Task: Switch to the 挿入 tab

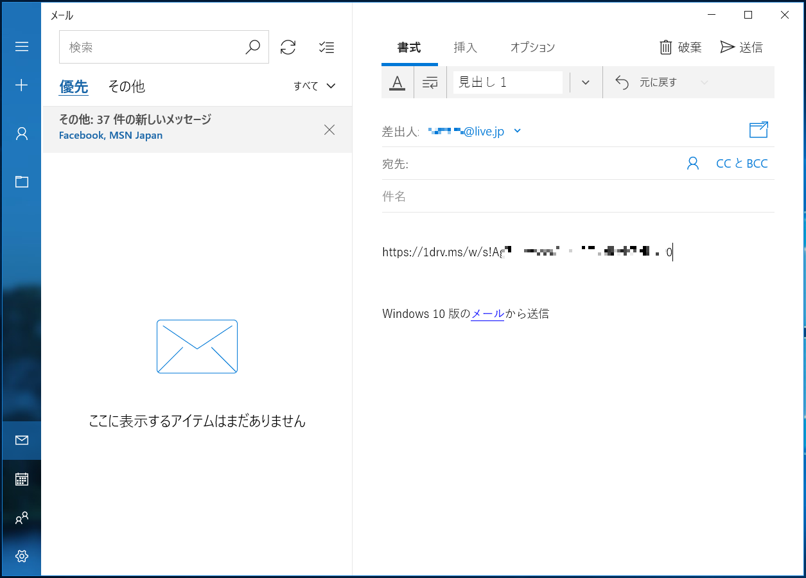Action: tap(464, 47)
